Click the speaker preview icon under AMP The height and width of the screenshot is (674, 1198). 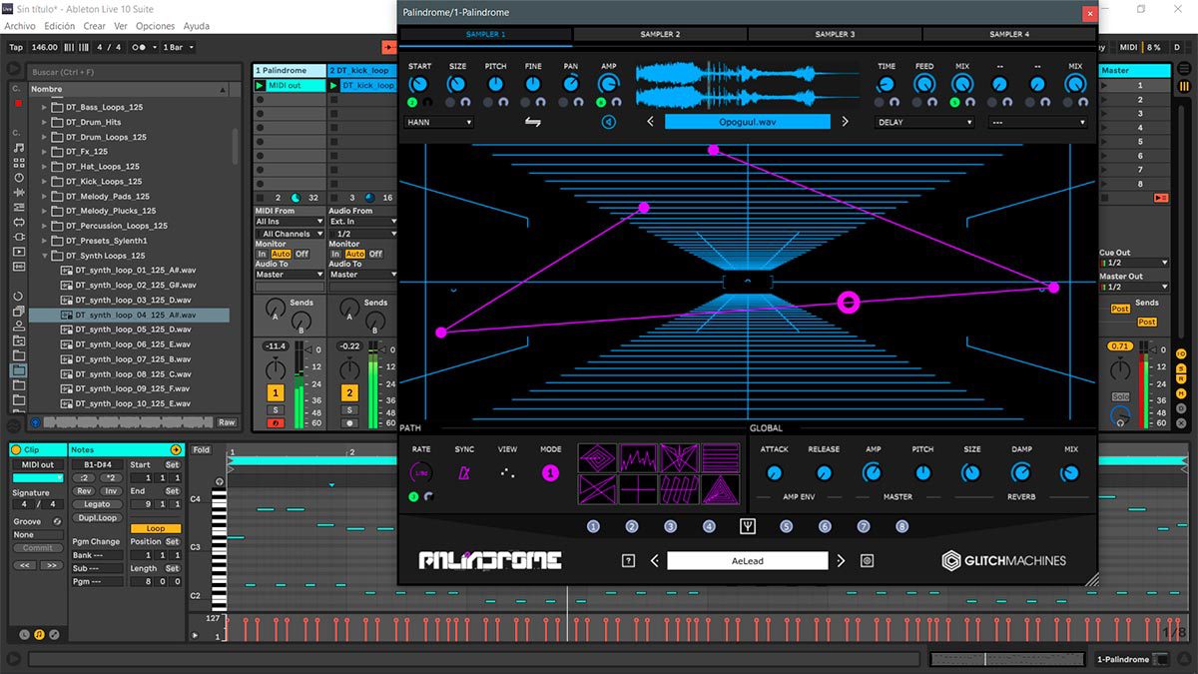(608, 122)
